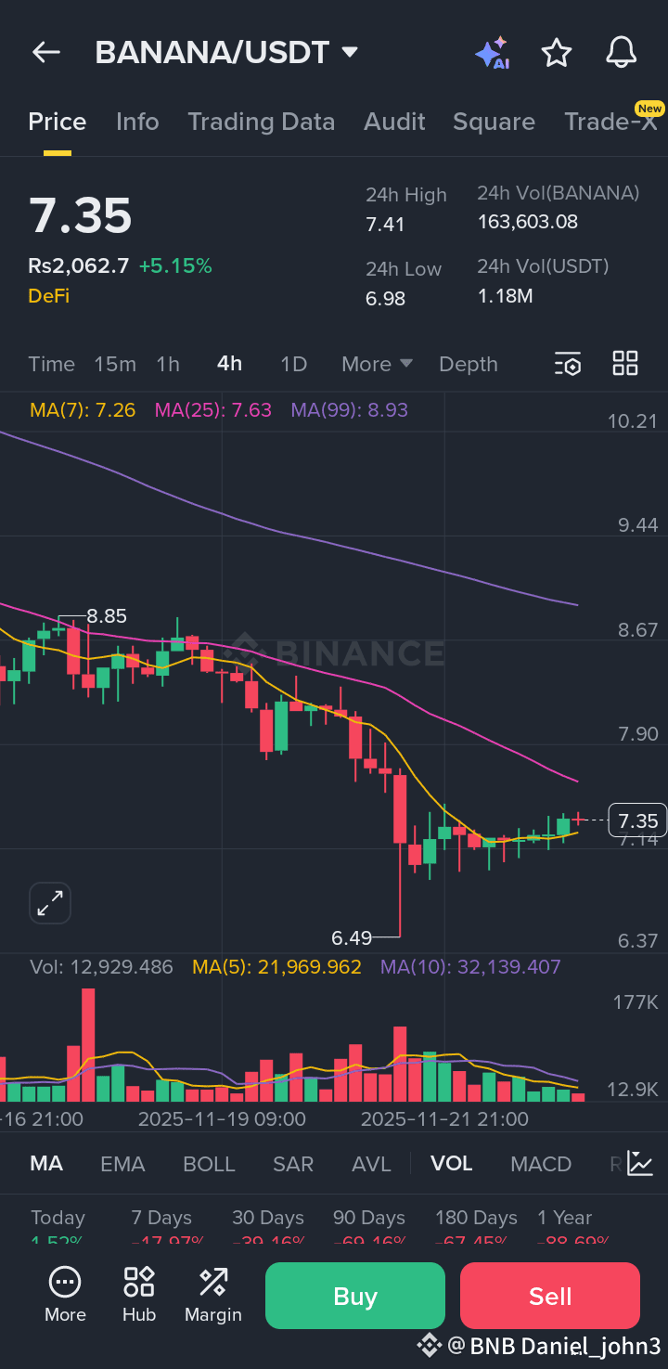Tap the Today performance label
This screenshot has width=668, height=1369.
58,1217
